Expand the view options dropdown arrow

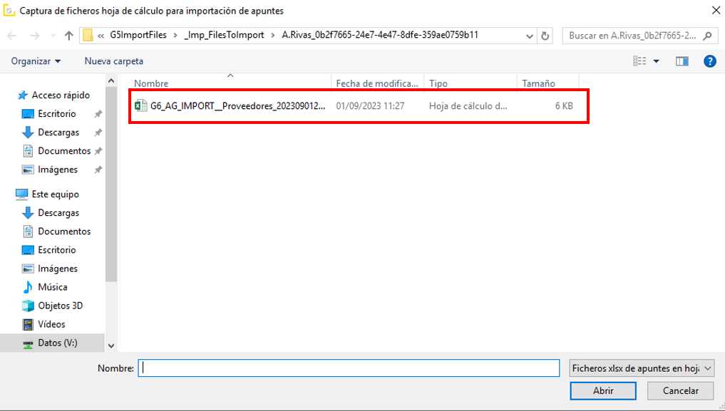657,61
